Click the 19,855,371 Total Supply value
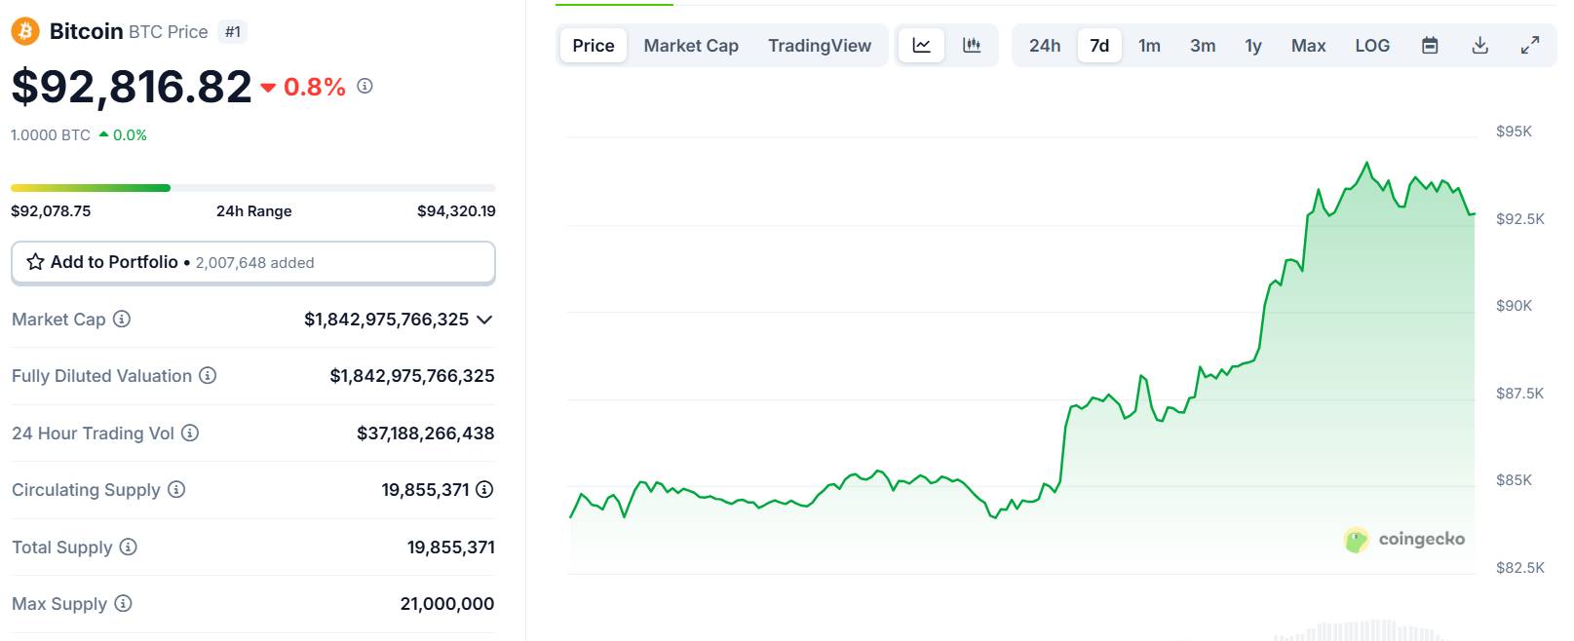Image resolution: width=1574 pixels, height=641 pixels. click(x=451, y=547)
